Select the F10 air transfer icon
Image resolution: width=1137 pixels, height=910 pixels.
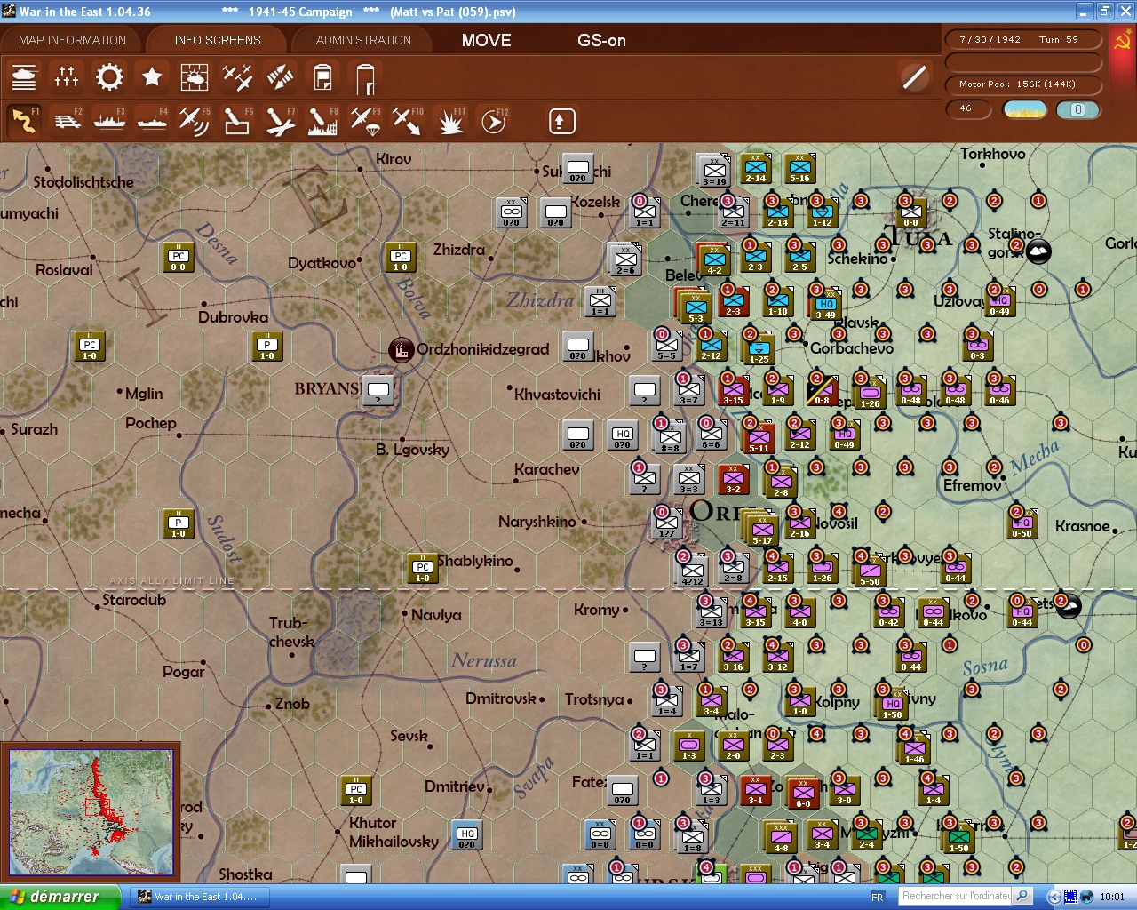click(407, 121)
